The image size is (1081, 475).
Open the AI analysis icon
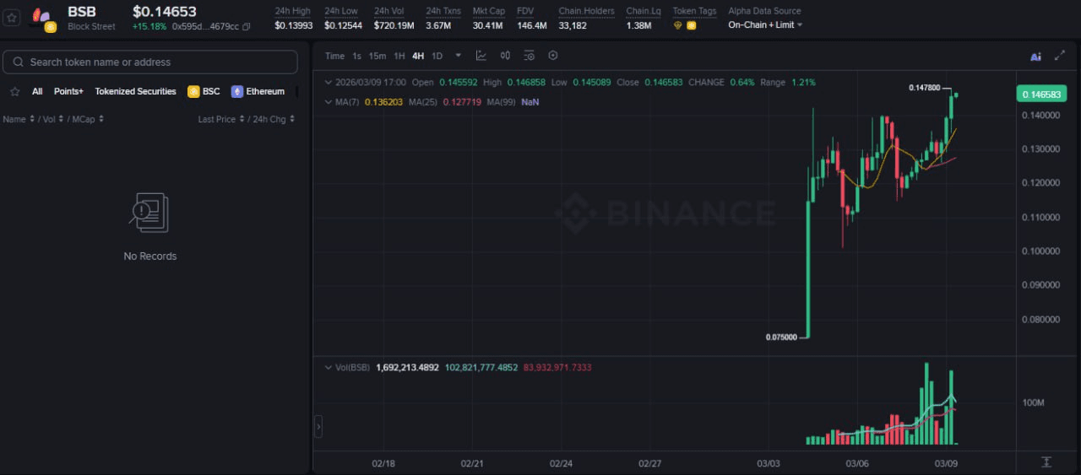1035,57
